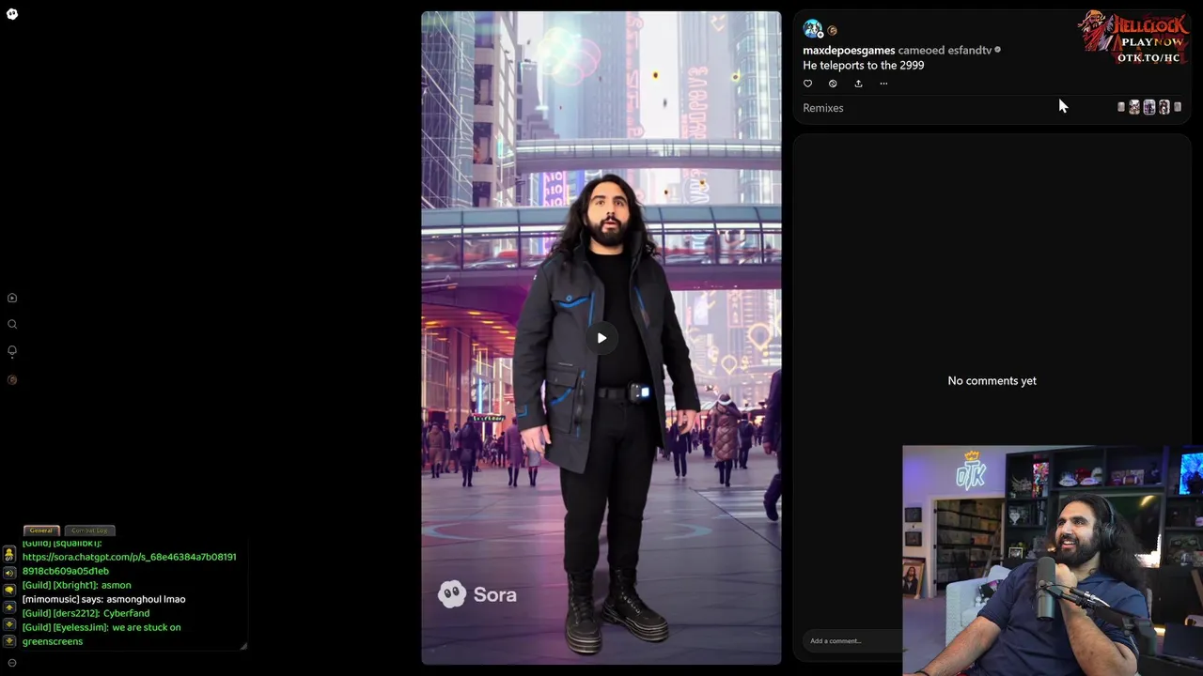The height and width of the screenshot is (676, 1203).
Task: Play the Sora video
Action: [601, 338]
